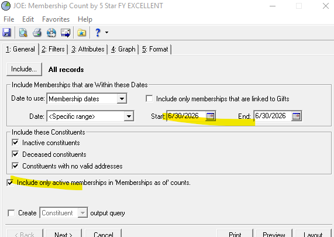Close the report window
Image resolution: width=334 pixels, height=237 pixels.
pyautogui.click(x=325, y=6)
